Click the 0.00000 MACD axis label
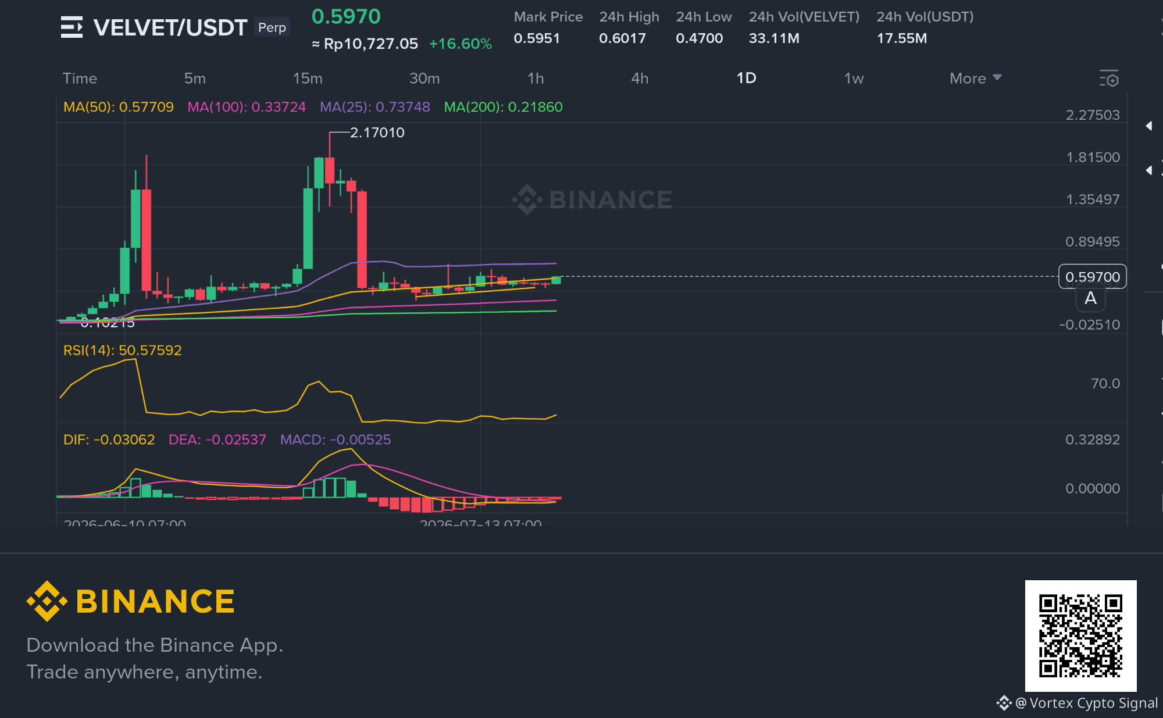The height and width of the screenshot is (718, 1163). pyautogui.click(x=1093, y=488)
